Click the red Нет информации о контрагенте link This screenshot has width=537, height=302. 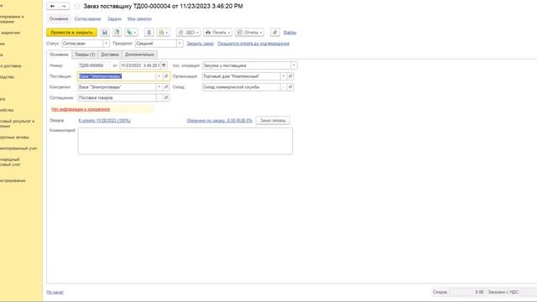81,109
